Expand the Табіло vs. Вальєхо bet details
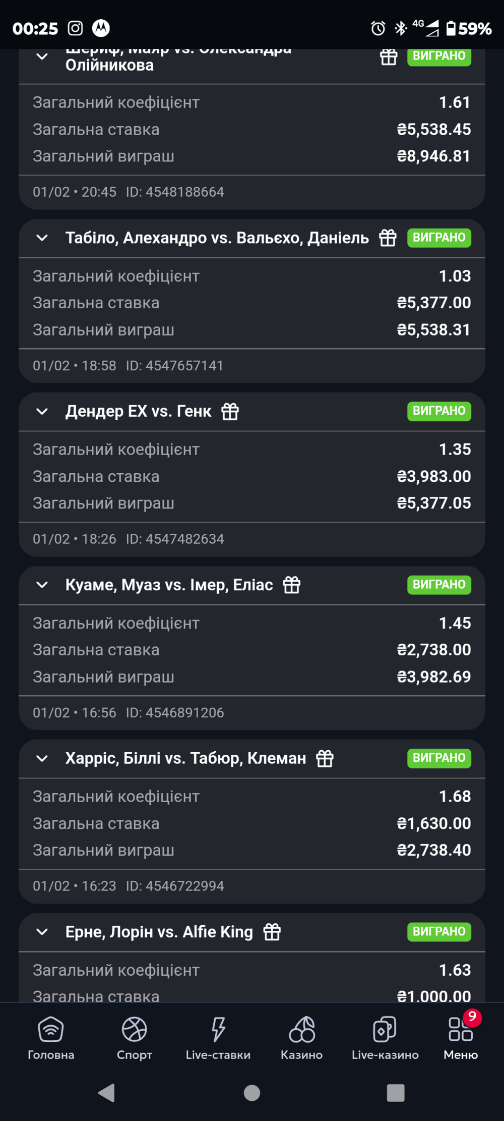The image size is (504, 1121). [42, 238]
